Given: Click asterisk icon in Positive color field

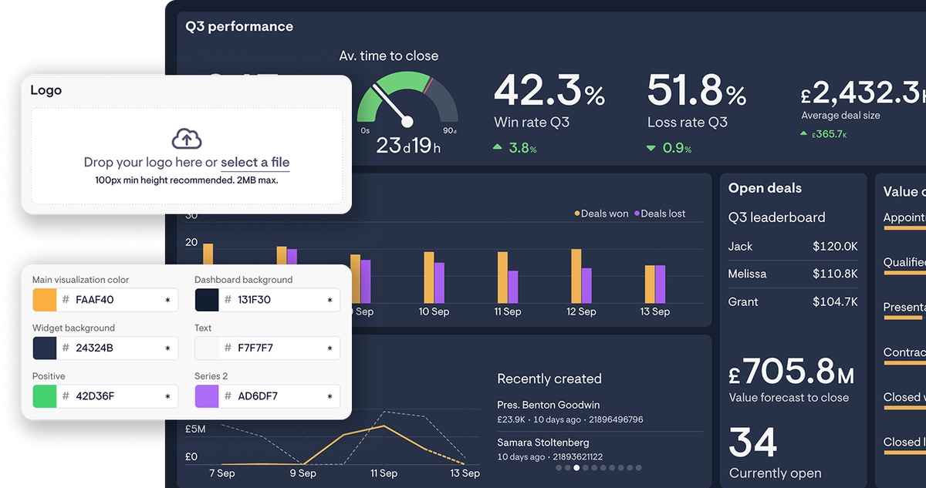Looking at the screenshot, I should pos(167,396).
